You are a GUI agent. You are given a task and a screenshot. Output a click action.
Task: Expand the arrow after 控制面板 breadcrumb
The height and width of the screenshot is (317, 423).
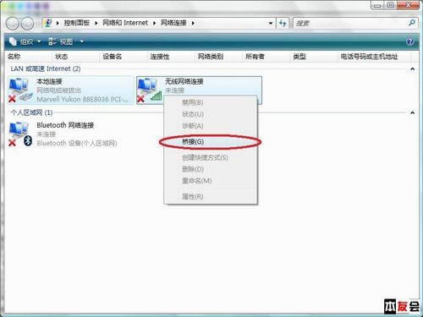coord(96,23)
